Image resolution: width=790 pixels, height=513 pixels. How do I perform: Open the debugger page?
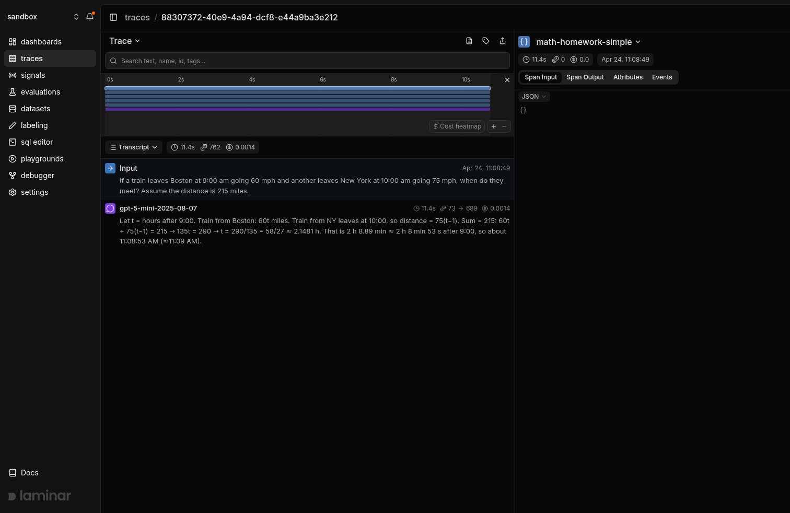click(50, 176)
